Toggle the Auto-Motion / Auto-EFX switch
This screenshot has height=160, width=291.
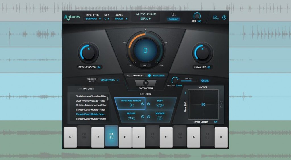click(149, 76)
